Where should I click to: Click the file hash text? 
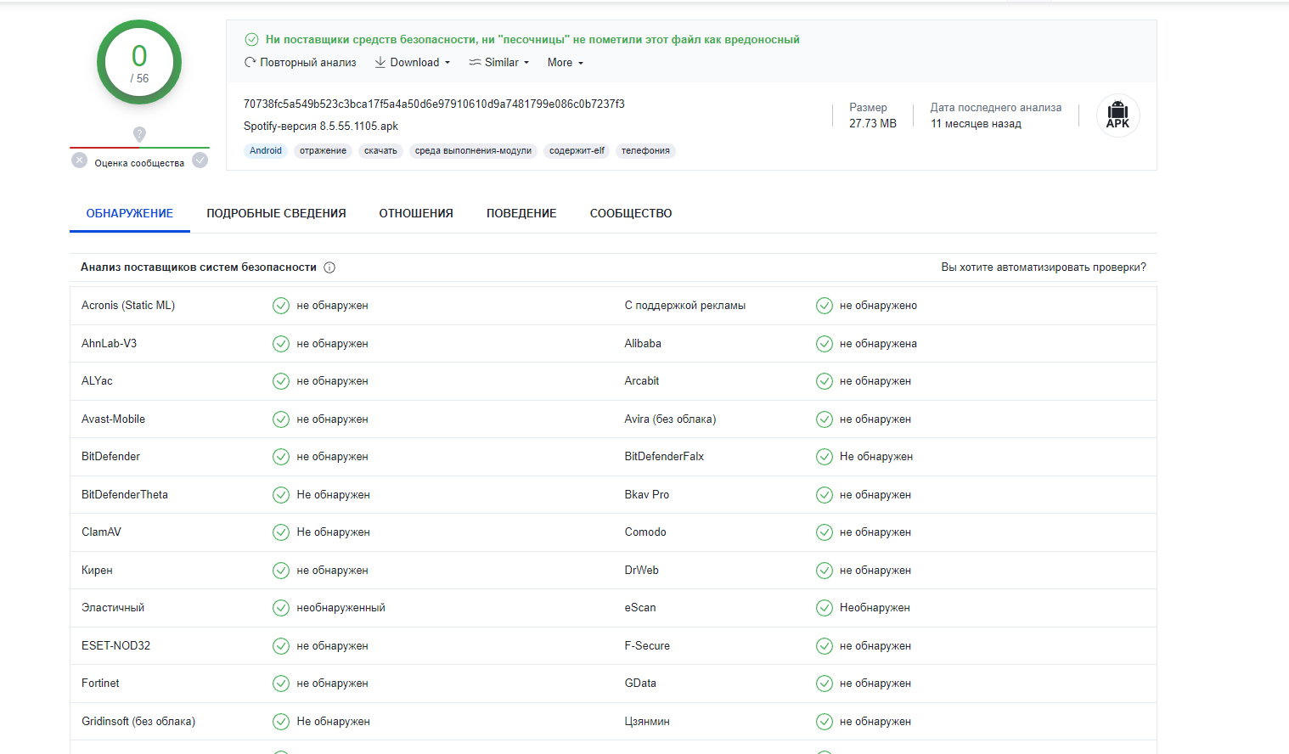[434, 104]
